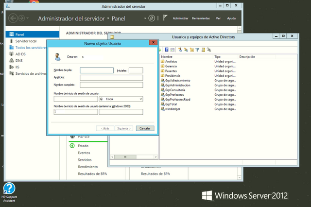Open Servicios link under AD DS
Image resolution: width=311 pixels, height=207 pixels.
[85, 160]
